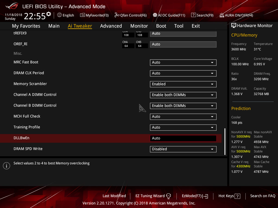The width and height of the screenshot is (278, 208).
Task: Open DRAM CLK Period dropdown
Action: [x=183, y=73]
